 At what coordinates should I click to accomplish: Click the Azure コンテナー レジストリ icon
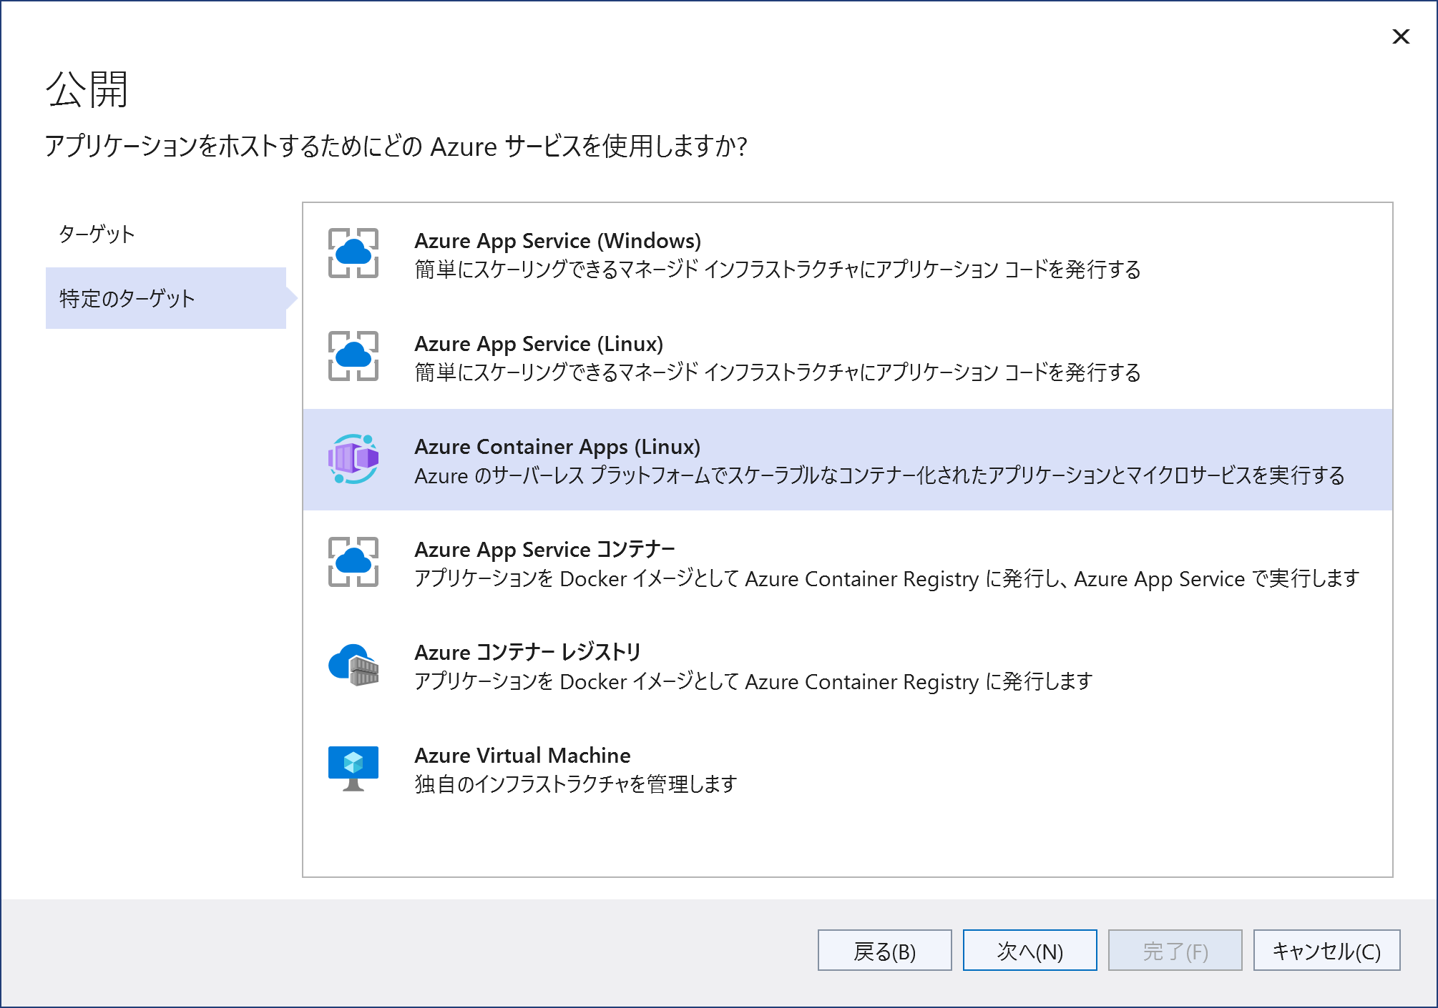353,665
